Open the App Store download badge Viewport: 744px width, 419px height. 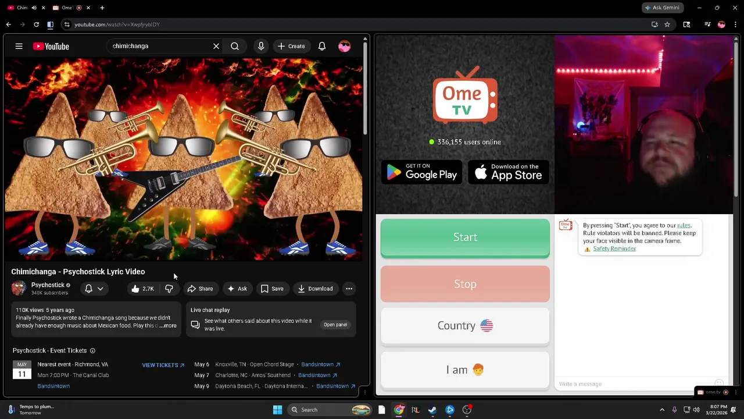coord(509,172)
